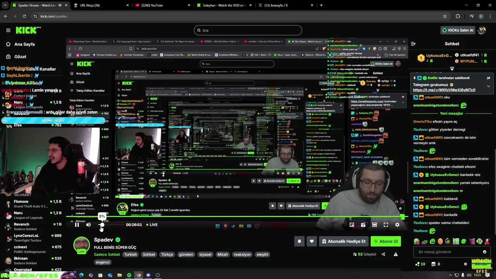Click Abonelik Hediye Et button
496x279 pixels.
pyautogui.click(x=344, y=241)
